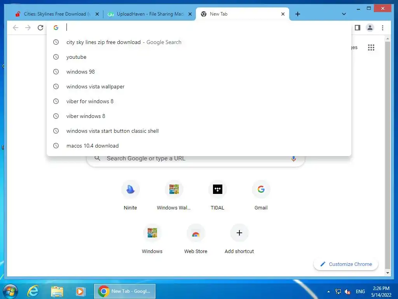Screen dimensions: 398x299
Task: Open the Google apps grid
Action: point(371,47)
